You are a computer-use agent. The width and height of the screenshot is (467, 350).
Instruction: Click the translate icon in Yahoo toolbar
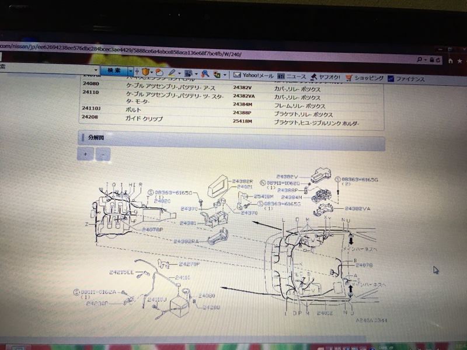217,75
